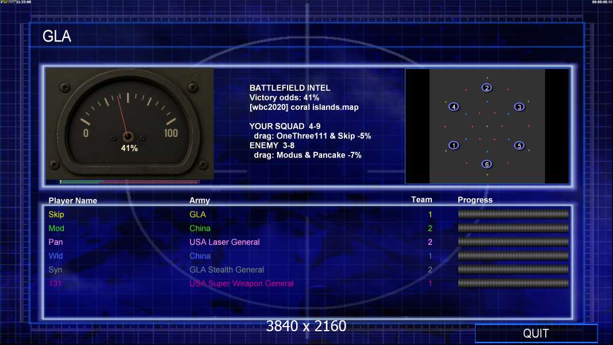Click the Player Name column header
613x345 pixels.
[72, 201]
